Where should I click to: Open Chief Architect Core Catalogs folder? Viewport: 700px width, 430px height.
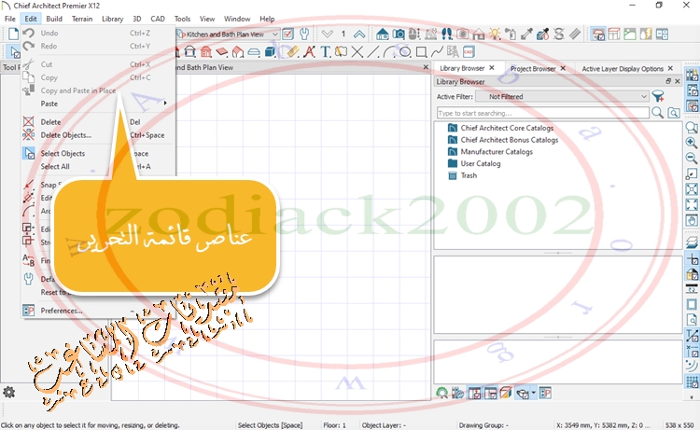click(507, 128)
